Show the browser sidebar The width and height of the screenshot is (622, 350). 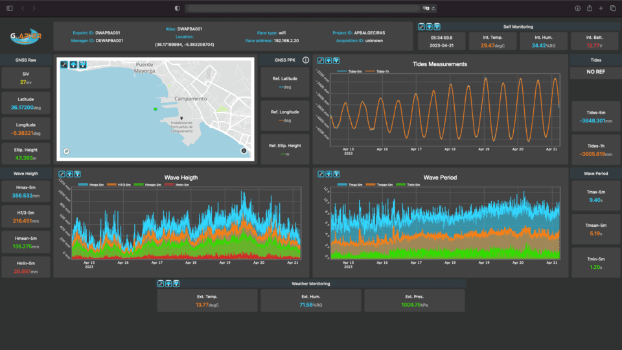(10, 8)
